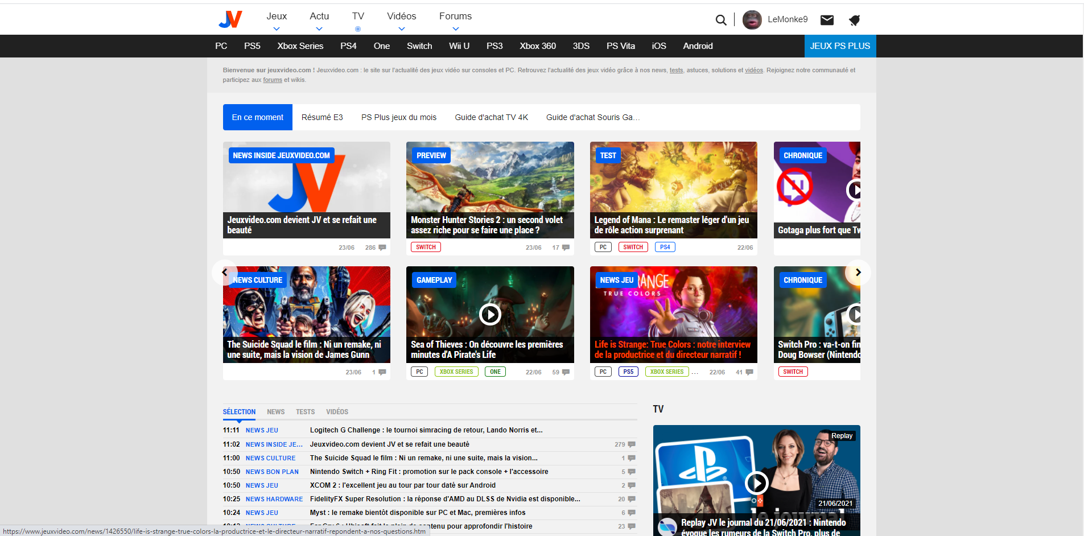The height and width of the screenshot is (536, 1084).
Task: Click comment icon on Monster Hunter Stories 2 card
Action: [566, 248]
